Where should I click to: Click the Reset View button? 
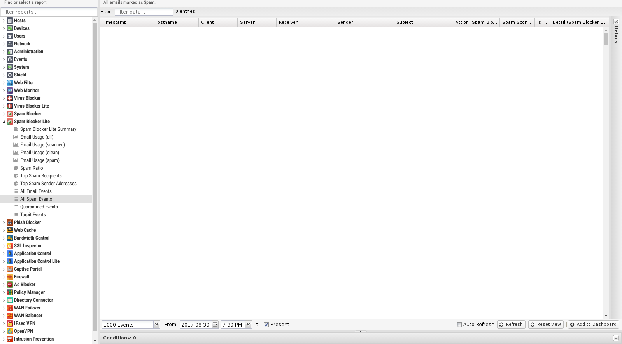(546, 325)
